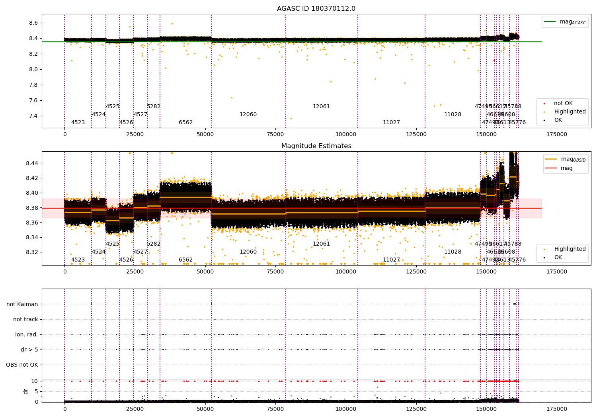Click obsid label 6562 in the top plot
This screenshot has height=418, width=597.
185,123
